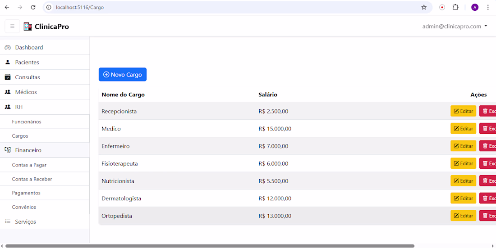Open the Convênios page
The image size is (496, 248).
coord(45,207)
